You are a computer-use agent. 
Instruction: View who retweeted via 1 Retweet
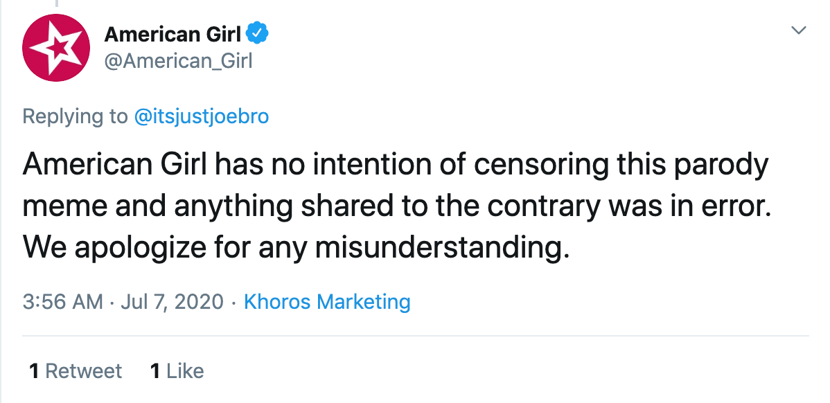(x=76, y=370)
